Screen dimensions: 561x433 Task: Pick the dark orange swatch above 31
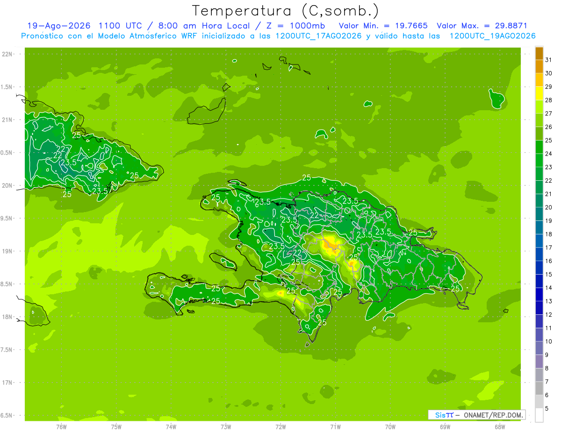click(x=539, y=53)
